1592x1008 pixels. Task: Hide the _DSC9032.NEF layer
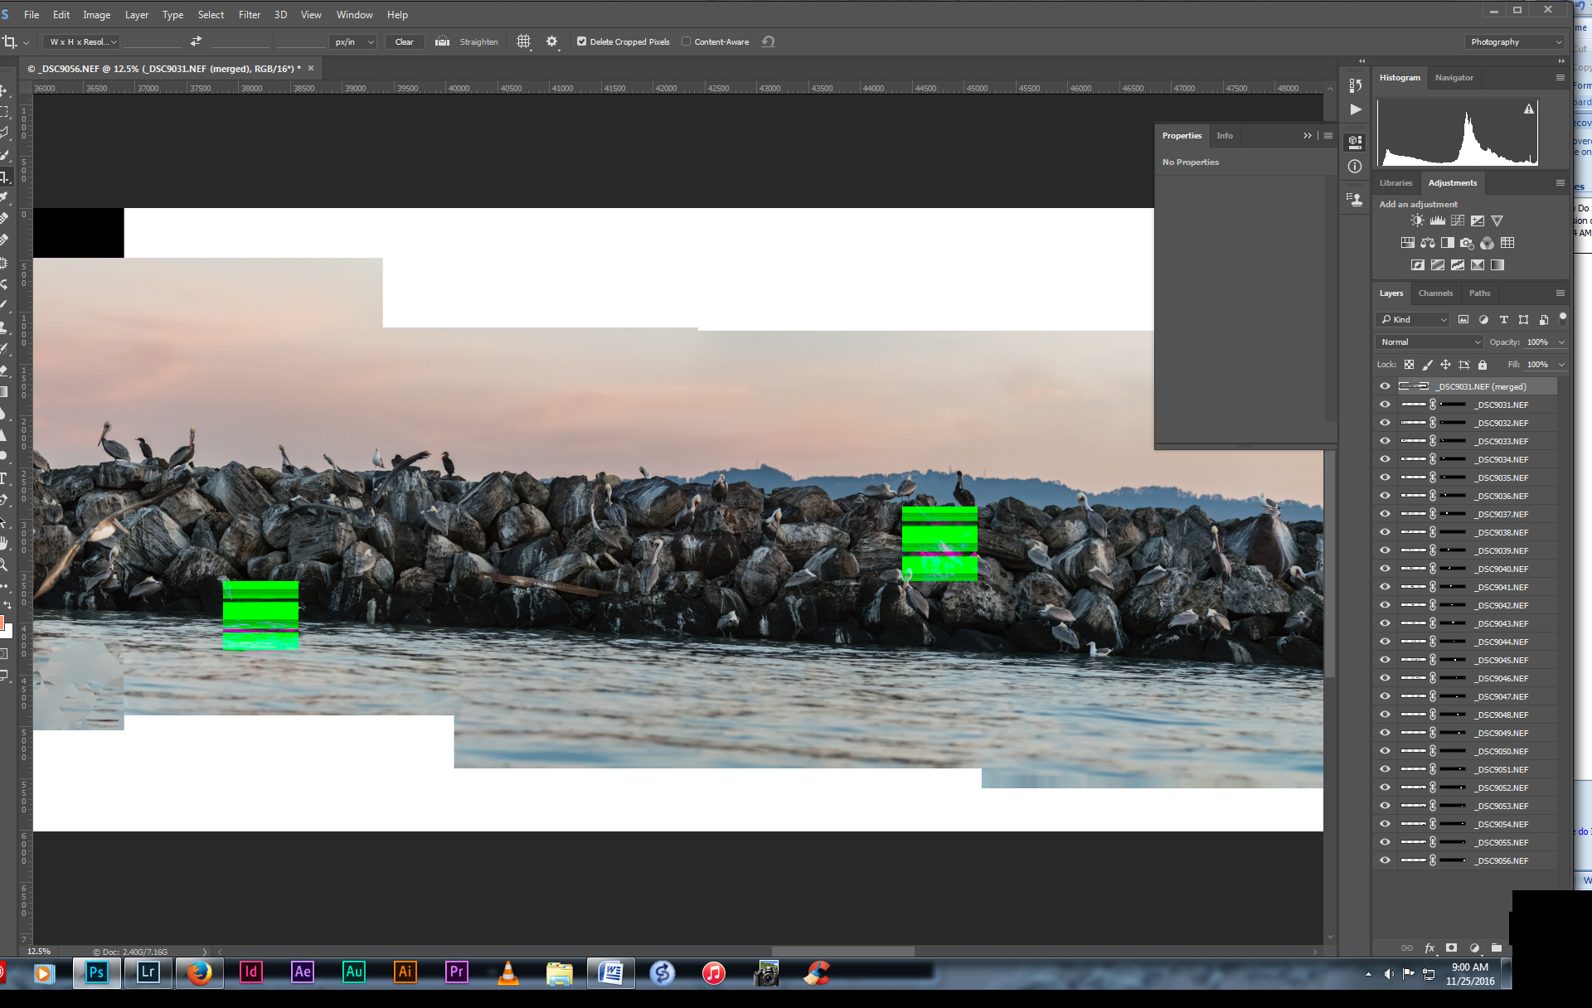1385,423
